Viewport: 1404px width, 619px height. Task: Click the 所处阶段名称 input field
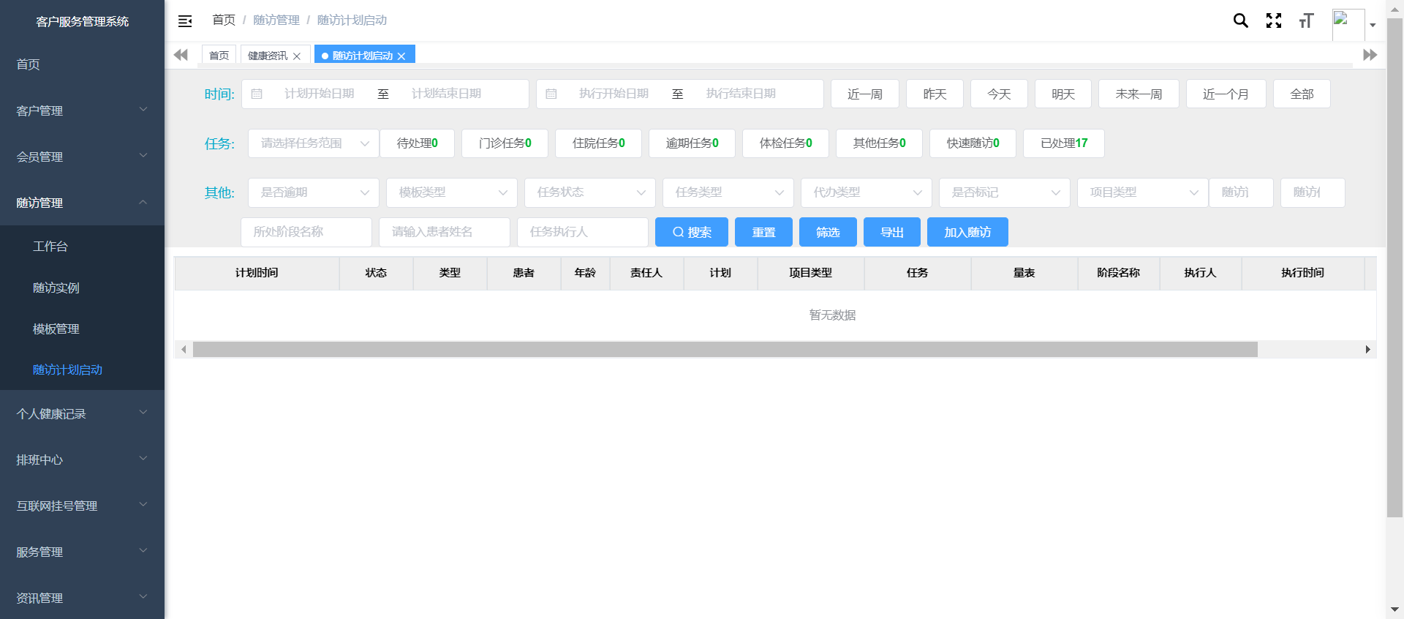306,232
